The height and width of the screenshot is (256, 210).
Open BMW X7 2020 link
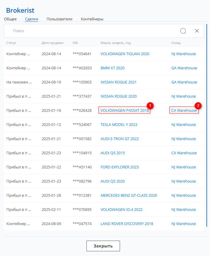[112, 68]
